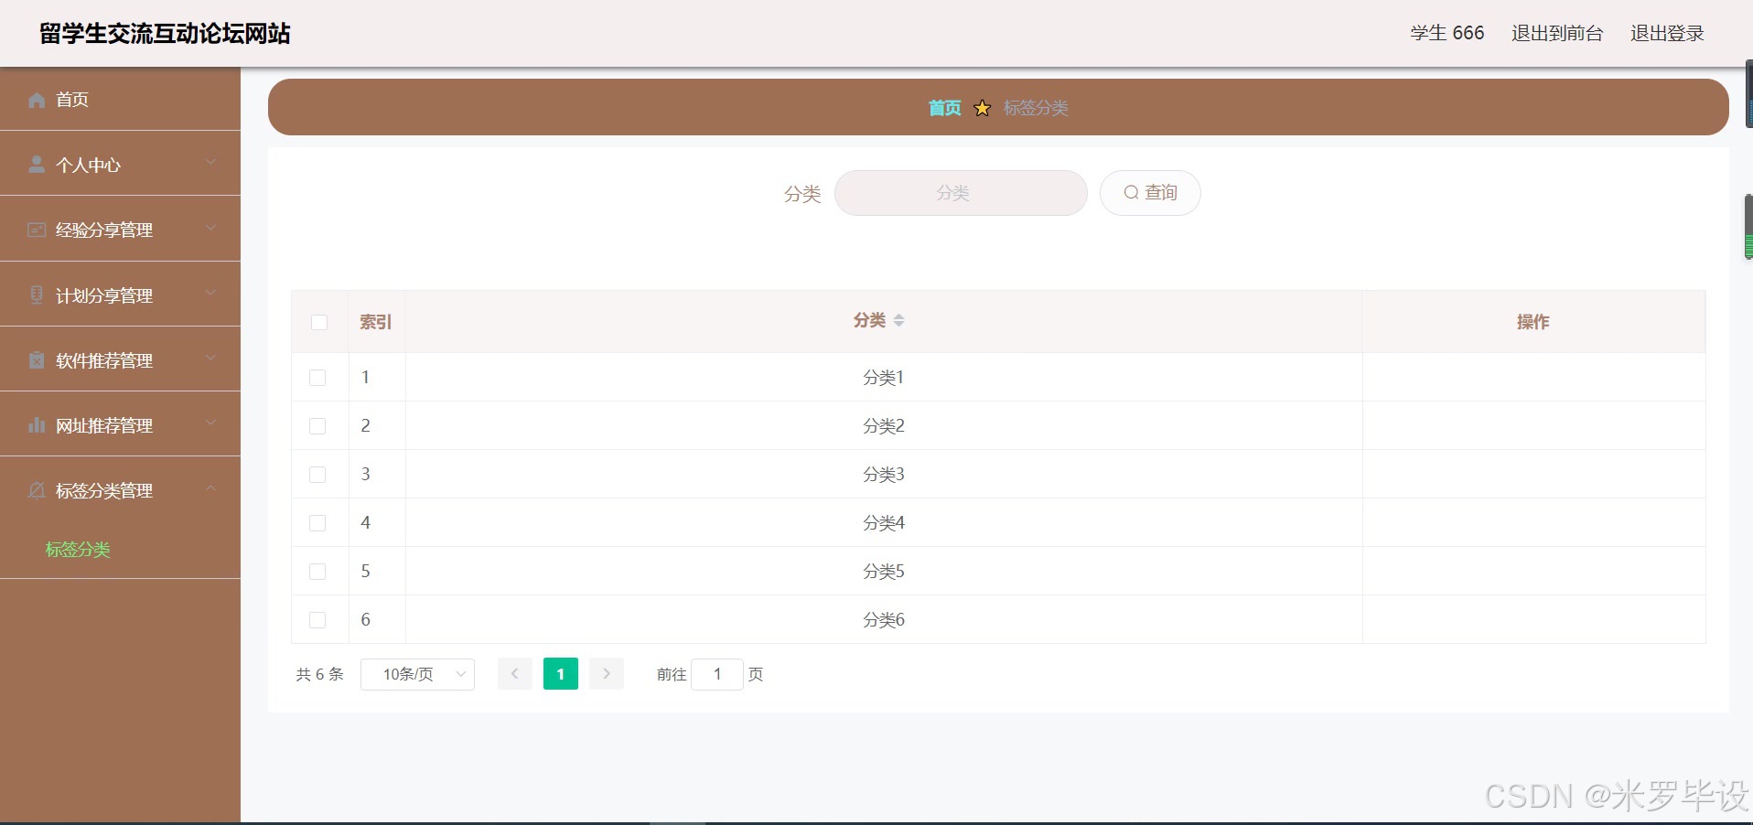Image resolution: width=1753 pixels, height=825 pixels.
Task: Expand 计划分享管理 chevron
Action: click(x=211, y=293)
